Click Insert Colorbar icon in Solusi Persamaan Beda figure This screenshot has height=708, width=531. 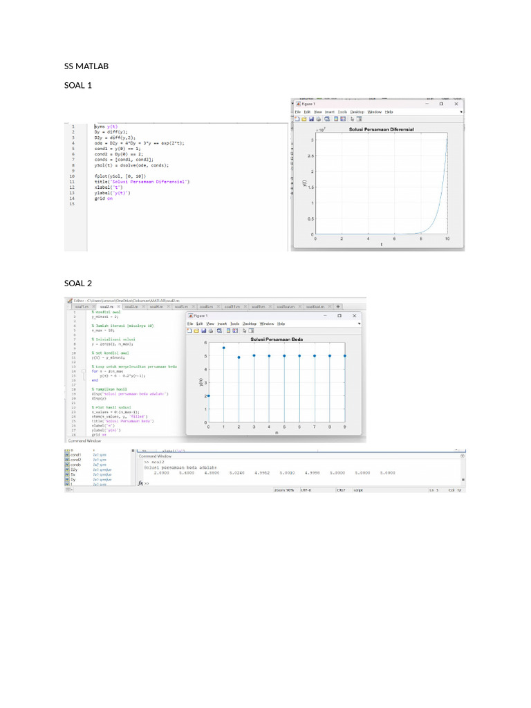tap(228, 330)
